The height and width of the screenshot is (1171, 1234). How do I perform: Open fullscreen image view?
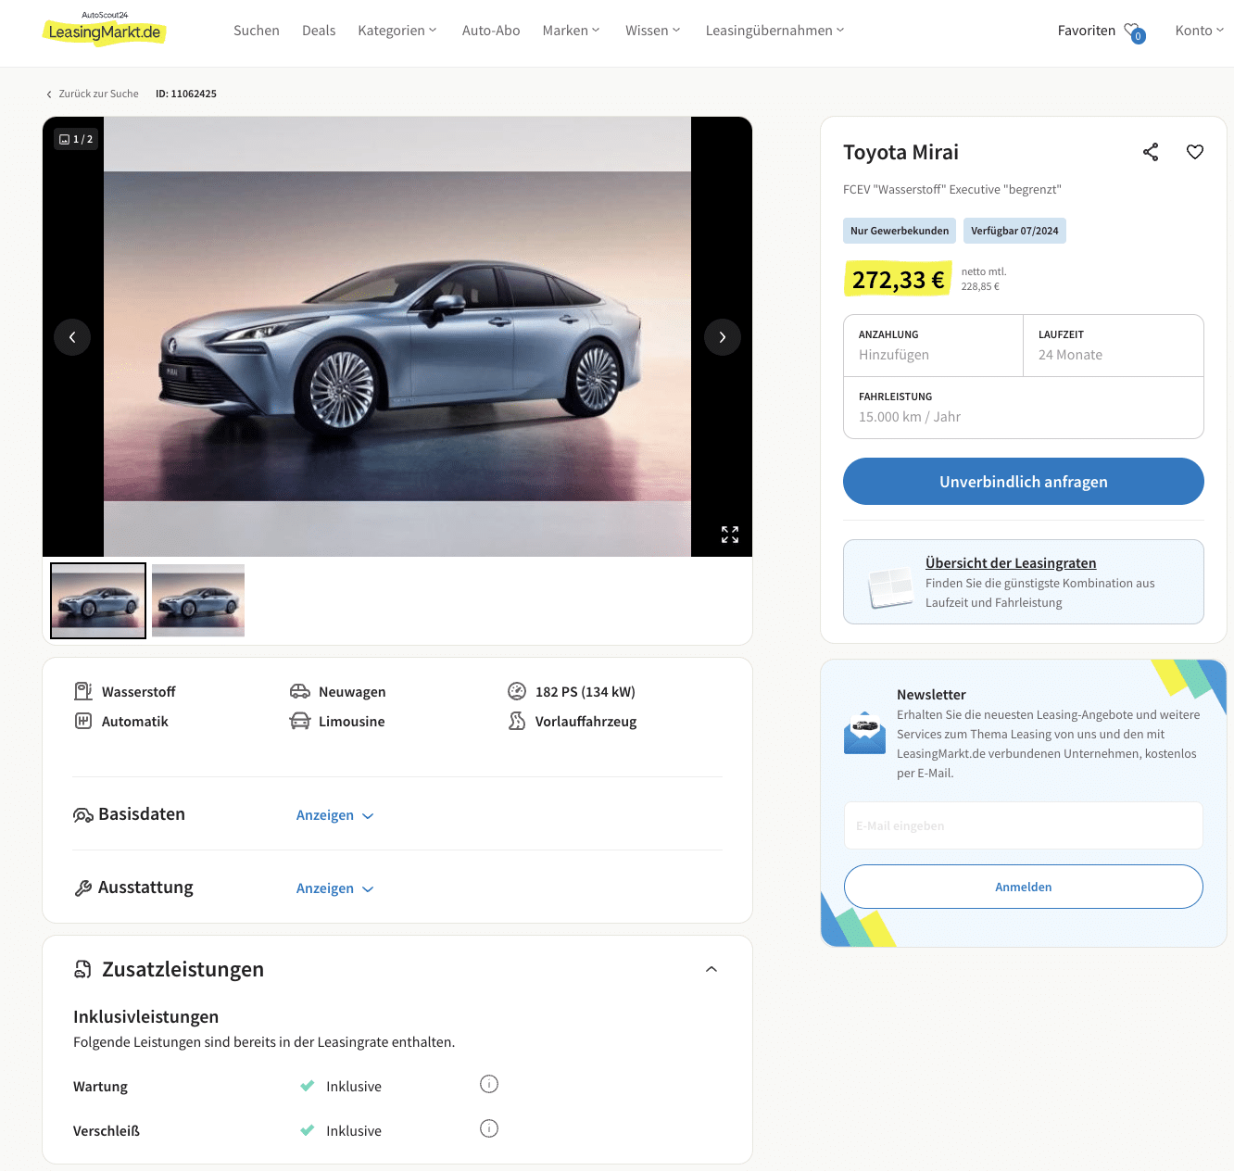(730, 535)
